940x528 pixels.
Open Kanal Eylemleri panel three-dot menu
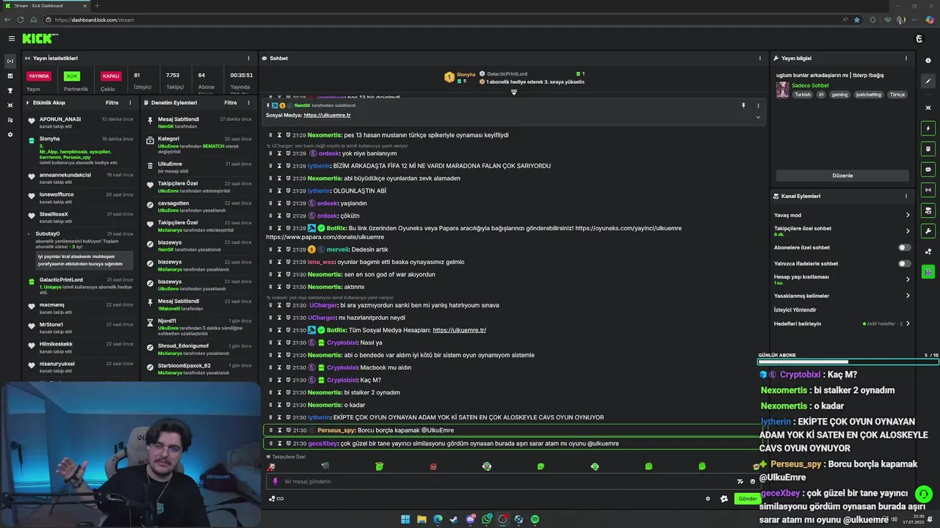[x=905, y=196]
